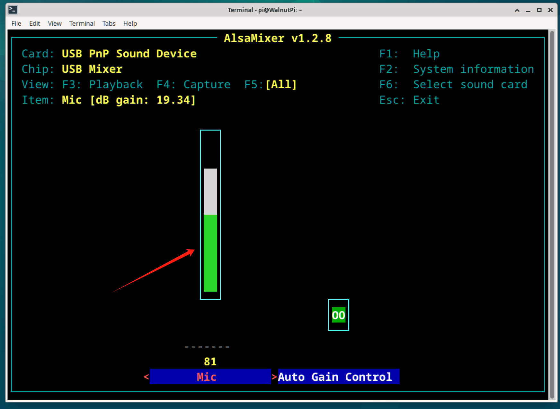Click F5: [All] view option

(271, 84)
